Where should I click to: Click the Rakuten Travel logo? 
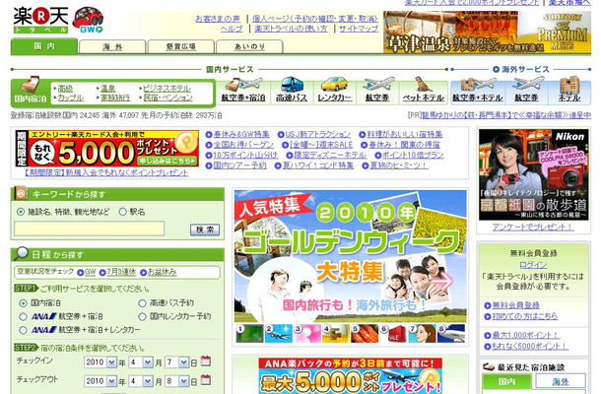[40, 21]
